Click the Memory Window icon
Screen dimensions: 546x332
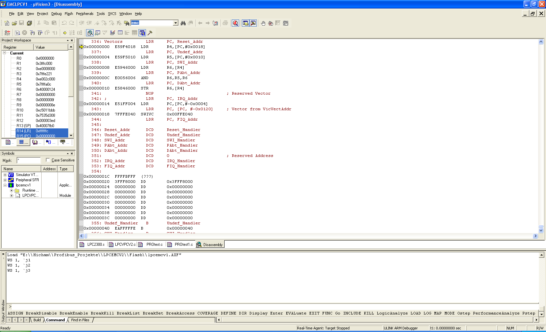click(120, 33)
